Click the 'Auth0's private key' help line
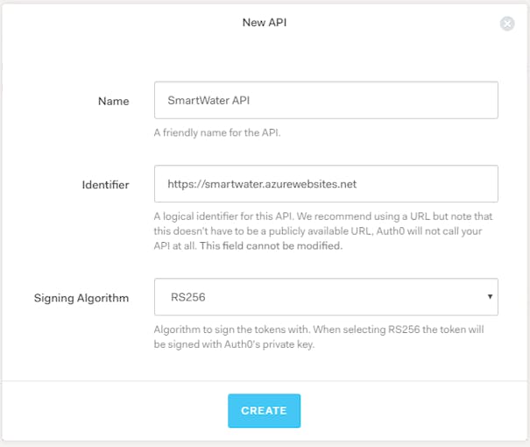The height and width of the screenshot is (447, 530). coord(234,344)
